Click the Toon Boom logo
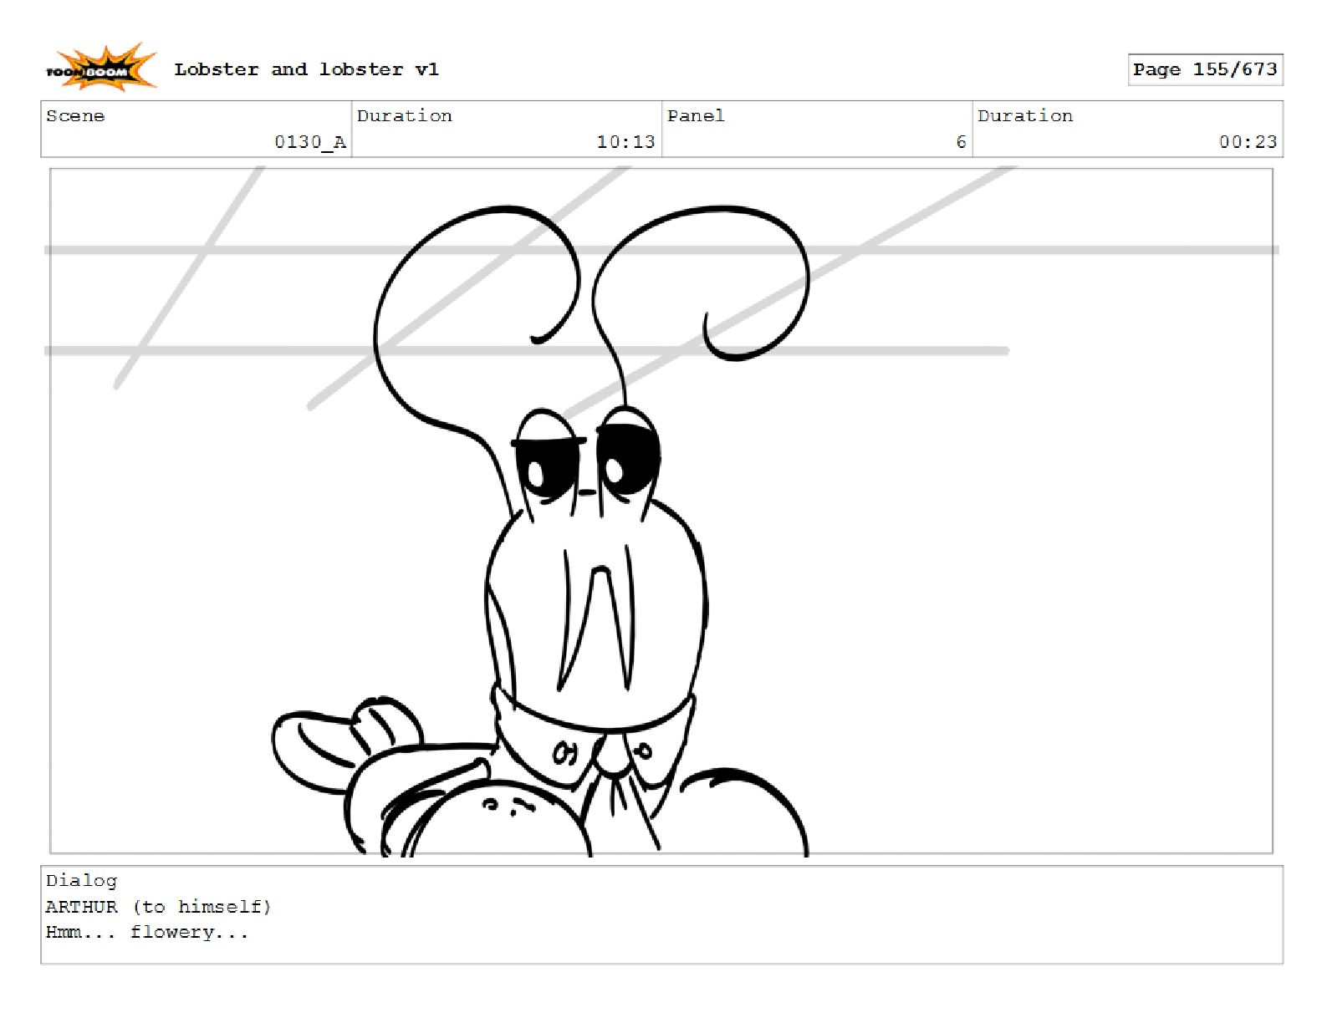 pos(101,68)
